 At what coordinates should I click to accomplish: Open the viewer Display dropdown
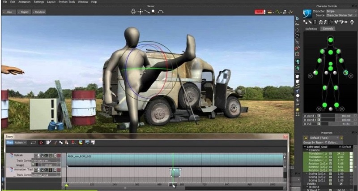point(24,12)
